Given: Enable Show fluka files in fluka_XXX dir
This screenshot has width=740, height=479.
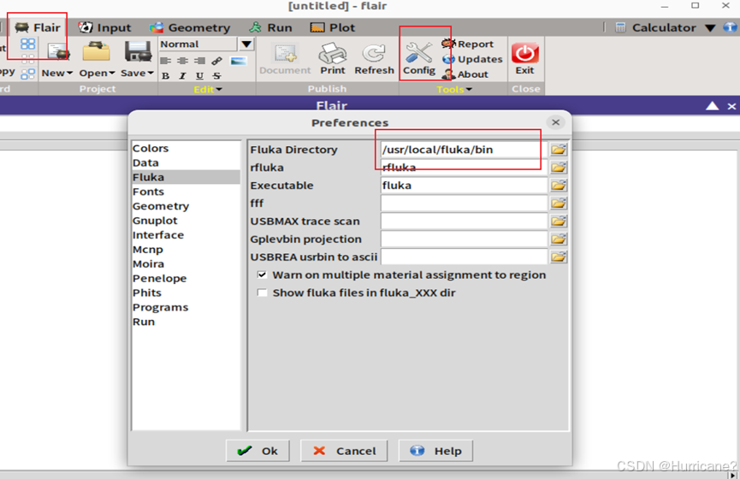Looking at the screenshot, I should coord(262,293).
